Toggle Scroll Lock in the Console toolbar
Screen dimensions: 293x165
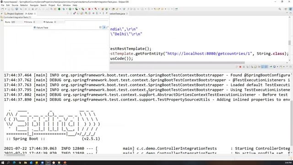click(x=255, y=67)
